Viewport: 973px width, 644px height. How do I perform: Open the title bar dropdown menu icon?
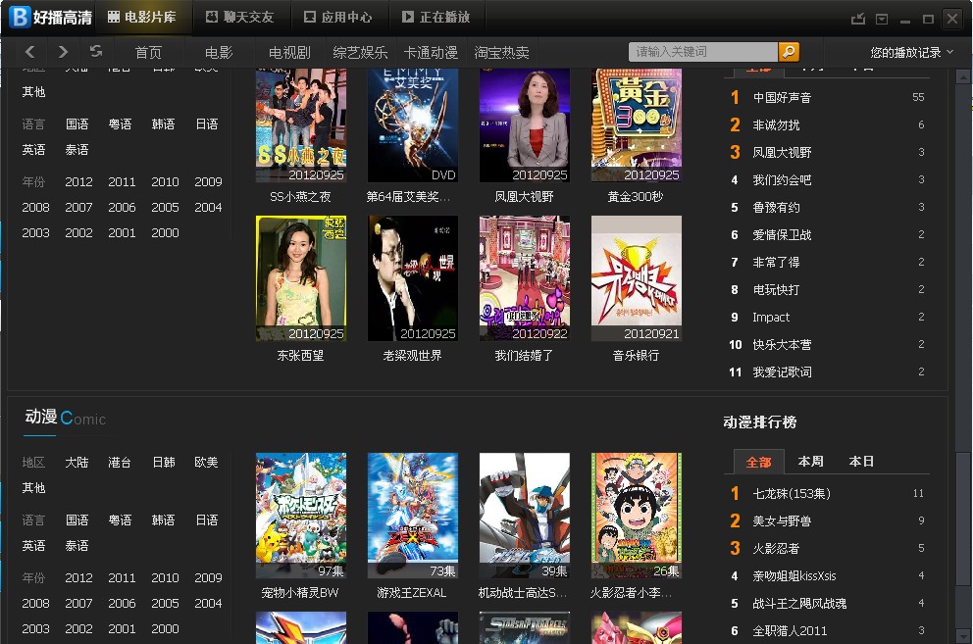coord(882,20)
